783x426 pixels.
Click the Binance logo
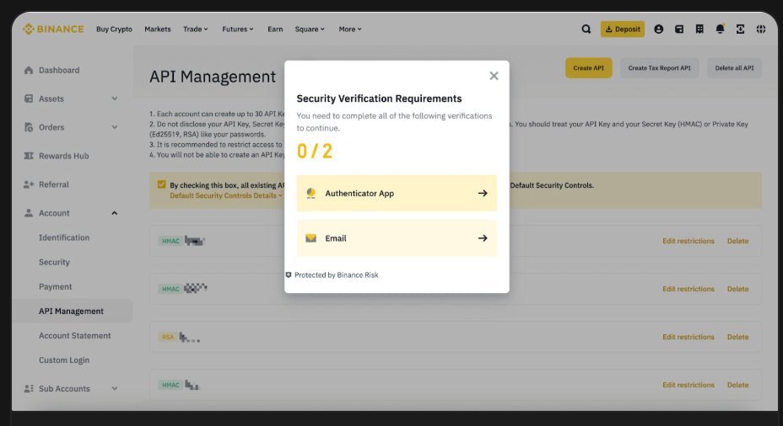[x=53, y=29]
